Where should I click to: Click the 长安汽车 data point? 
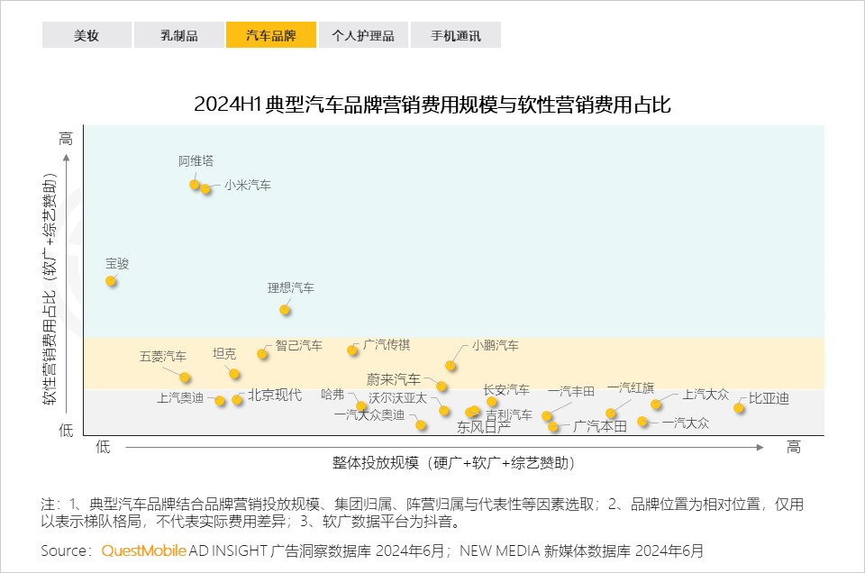[x=492, y=402]
